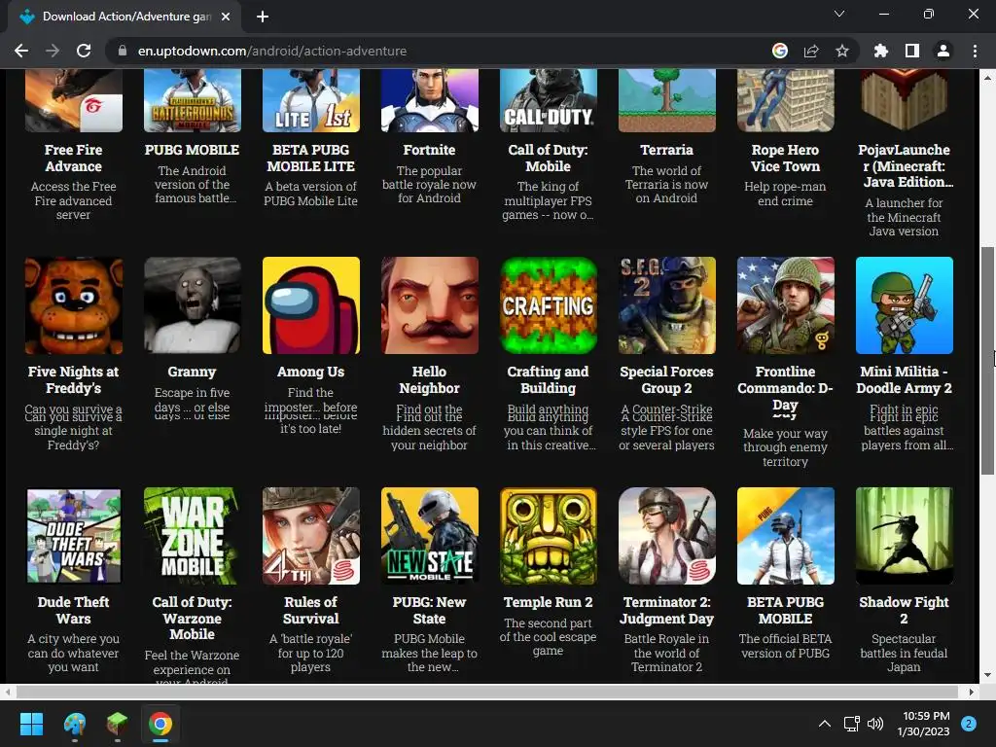Share this page from the address bar
This screenshot has width=996, height=747.
click(x=811, y=51)
